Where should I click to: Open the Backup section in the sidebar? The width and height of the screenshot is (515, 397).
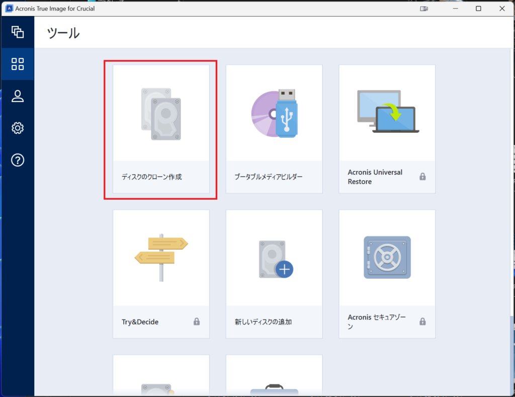pyautogui.click(x=18, y=32)
